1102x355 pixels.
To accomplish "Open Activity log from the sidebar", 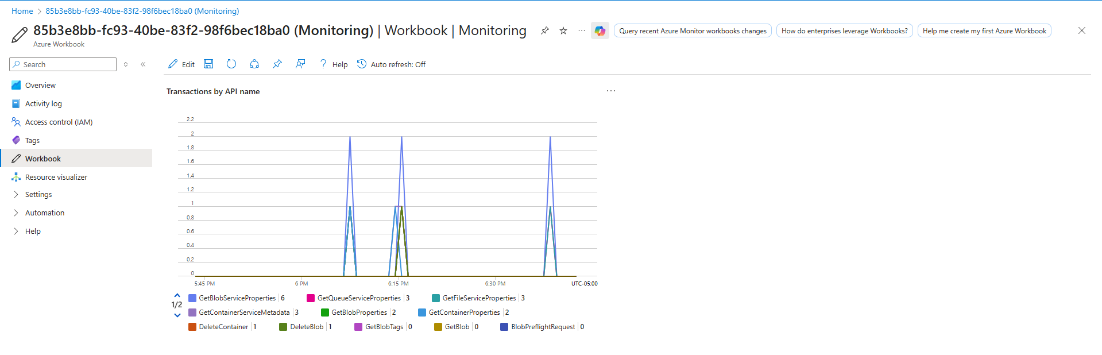I will 44,104.
